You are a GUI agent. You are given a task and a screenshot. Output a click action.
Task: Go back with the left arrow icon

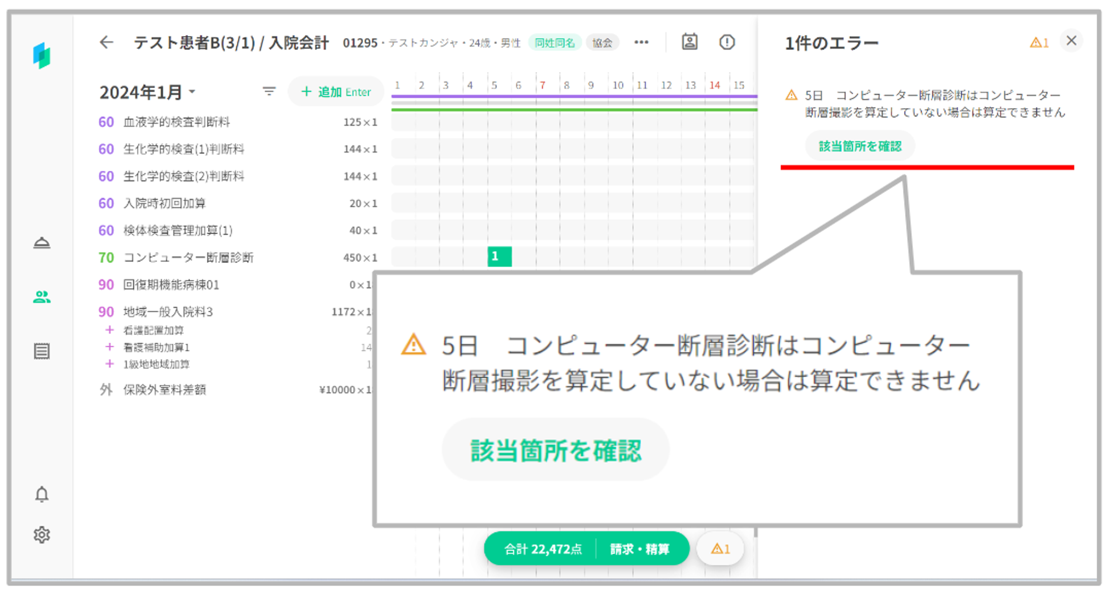107,42
